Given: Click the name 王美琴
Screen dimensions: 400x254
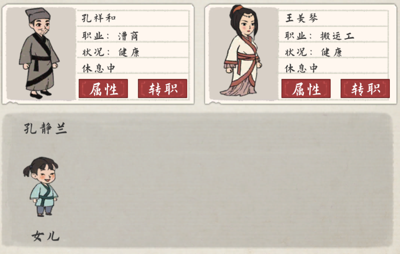Looking at the screenshot, I should coord(301,18).
